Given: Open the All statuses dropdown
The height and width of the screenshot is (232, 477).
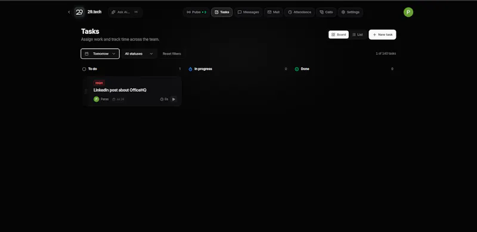Looking at the screenshot, I should pos(140,54).
